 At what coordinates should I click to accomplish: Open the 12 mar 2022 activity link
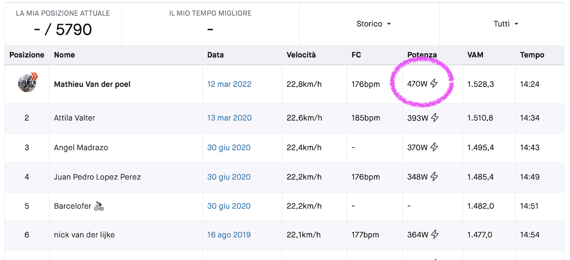[229, 84]
